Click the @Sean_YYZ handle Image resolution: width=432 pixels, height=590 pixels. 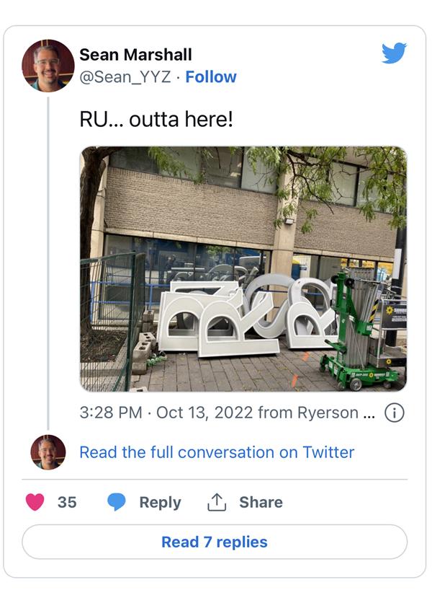pyautogui.click(x=125, y=76)
